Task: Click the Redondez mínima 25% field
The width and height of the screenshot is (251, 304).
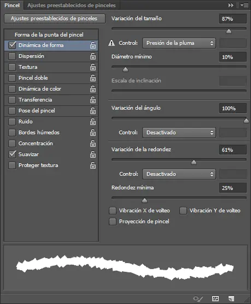Action: [x=233, y=188]
